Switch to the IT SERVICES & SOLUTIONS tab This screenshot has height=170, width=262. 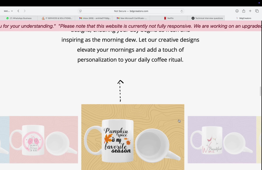pyautogui.click(x=57, y=18)
